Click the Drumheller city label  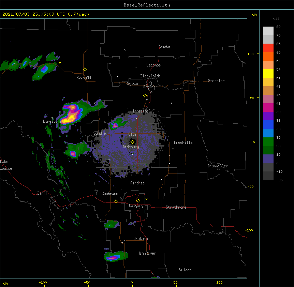218,166
